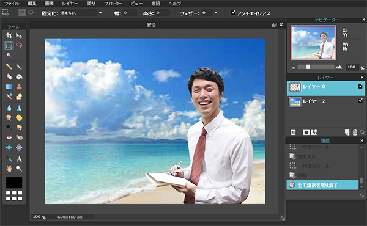This screenshot has width=367, height=226.
Task: Choose the Gradient tool
Action: [x=9, y=87]
